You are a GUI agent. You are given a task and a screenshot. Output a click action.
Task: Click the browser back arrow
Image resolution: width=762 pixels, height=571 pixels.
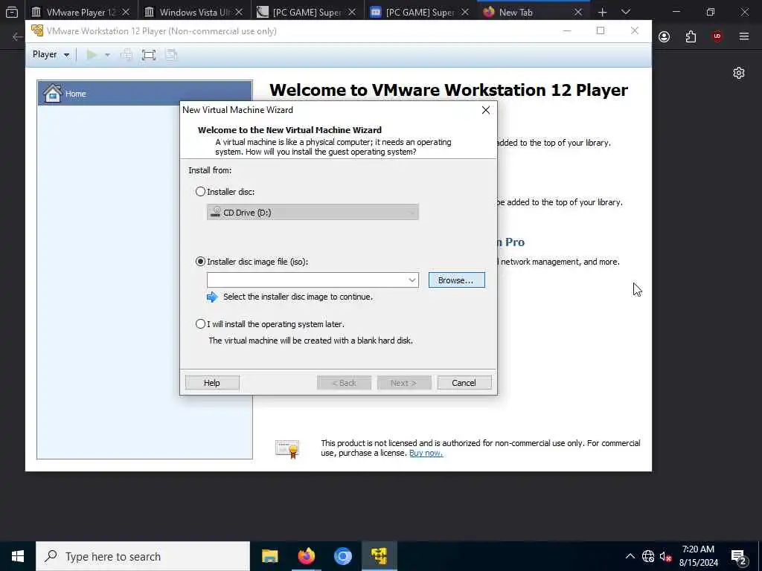click(18, 36)
